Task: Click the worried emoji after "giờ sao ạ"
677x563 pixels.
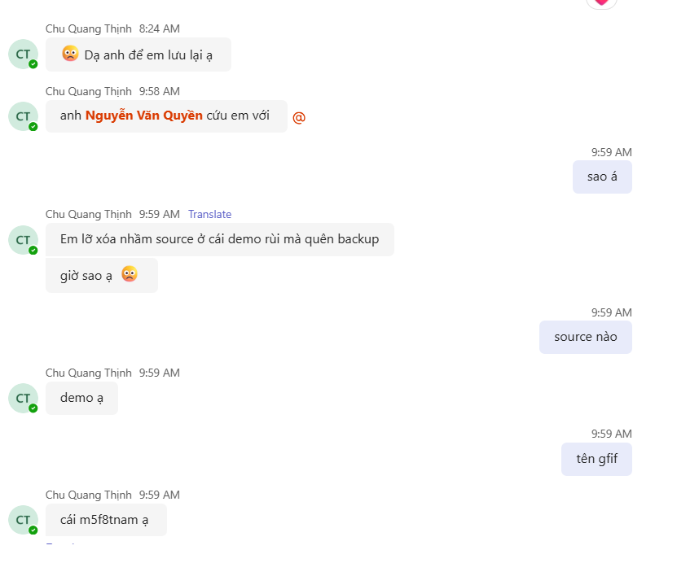Action: point(129,274)
